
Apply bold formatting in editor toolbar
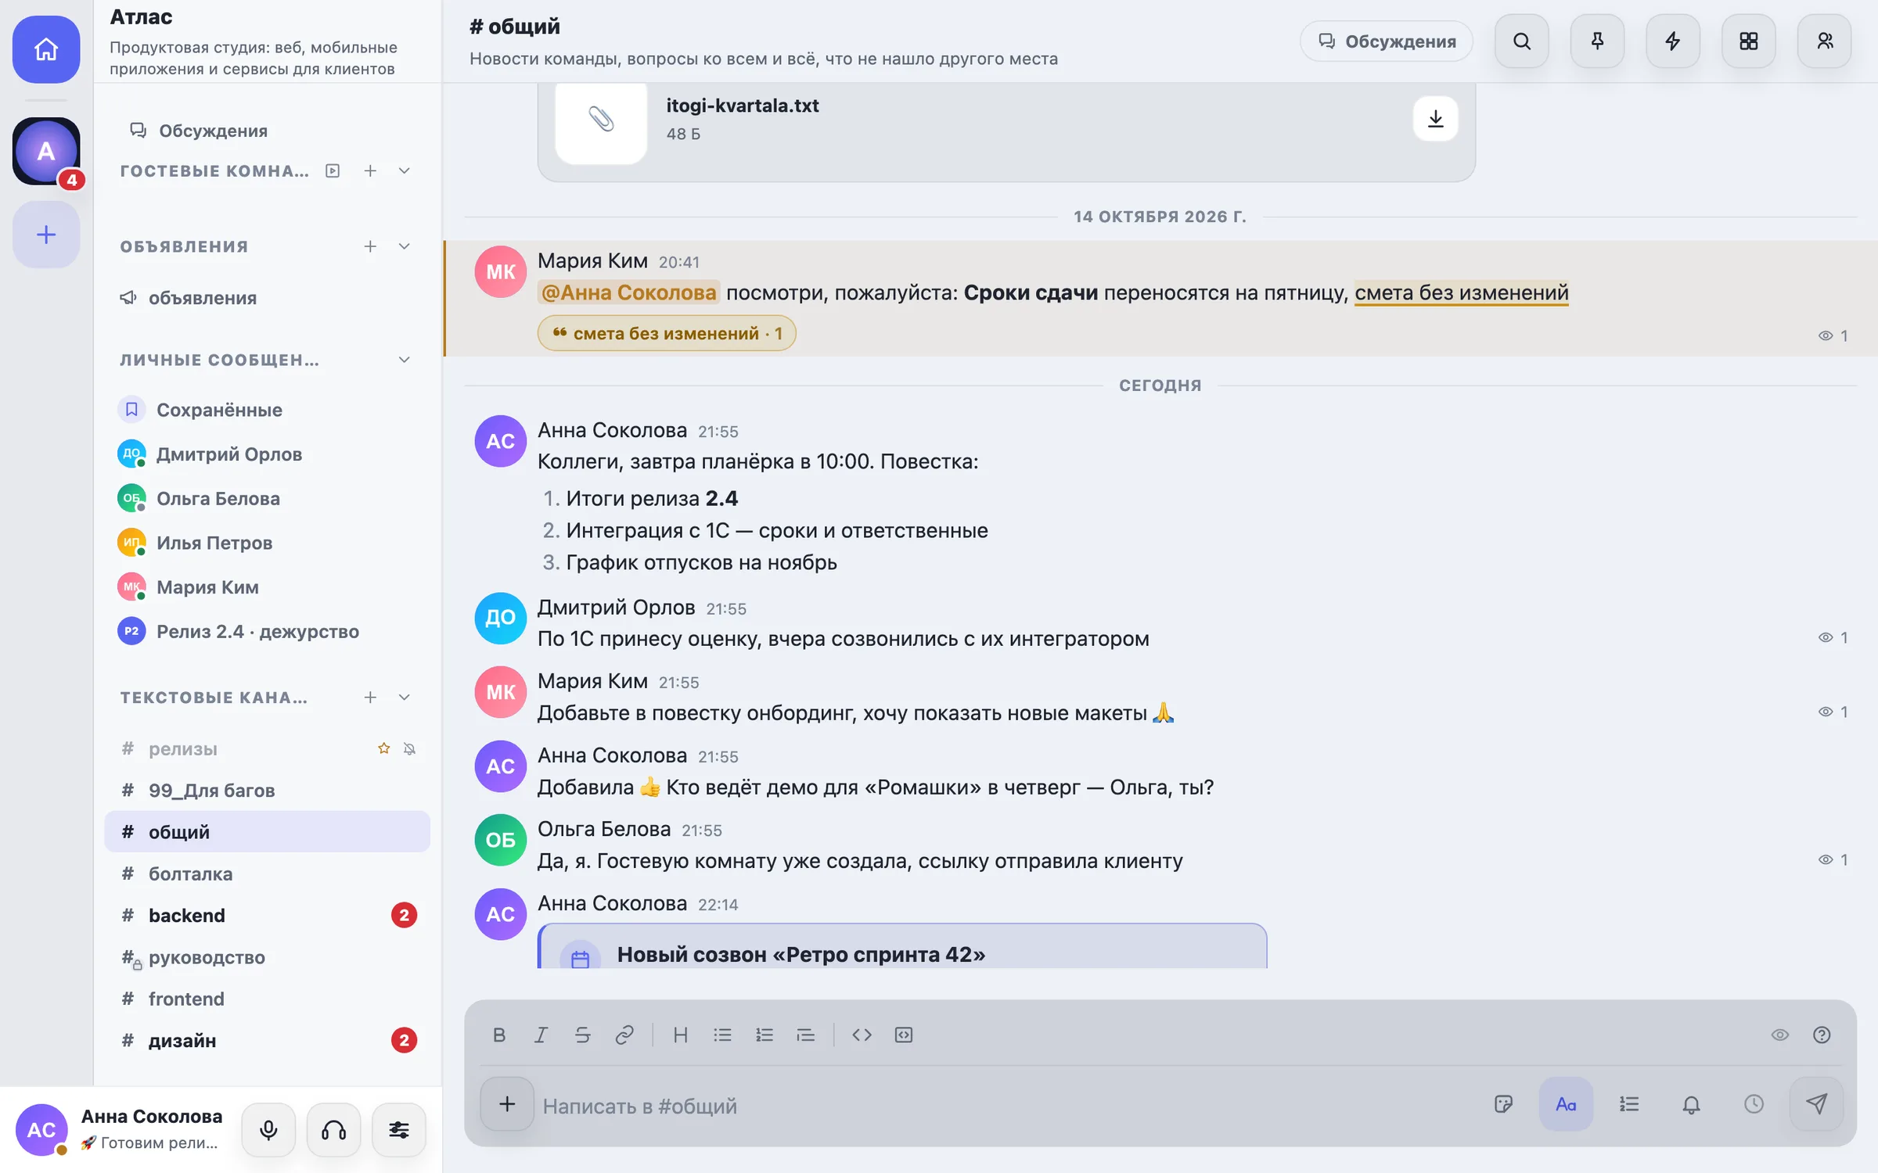point(499,1035)
